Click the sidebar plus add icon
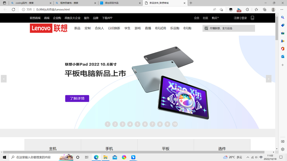This screenshot has height=161, width=287. [283, 65]
